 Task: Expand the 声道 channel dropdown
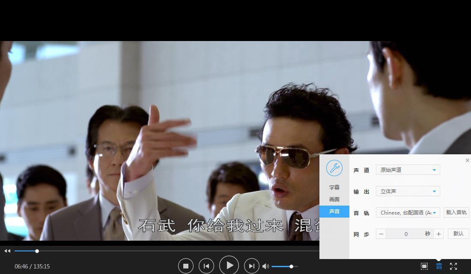click(408, 170)
